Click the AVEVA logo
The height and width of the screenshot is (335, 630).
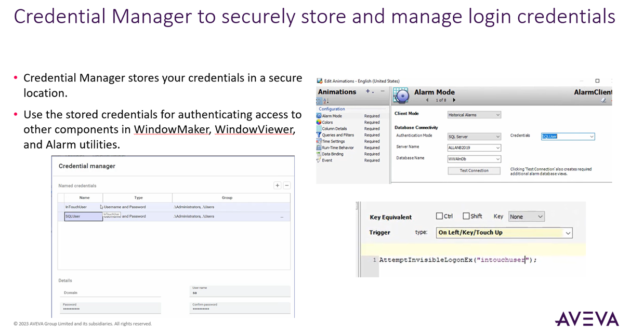587,319
